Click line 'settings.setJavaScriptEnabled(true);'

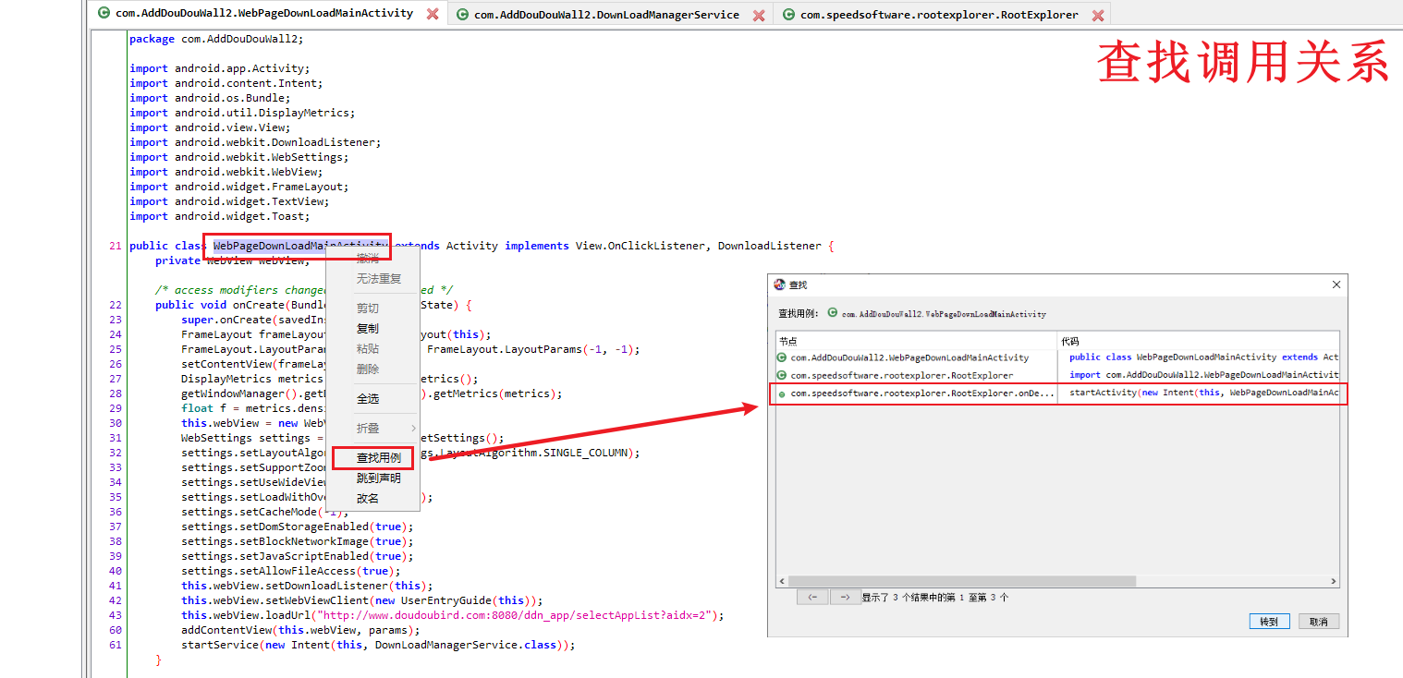298,556
